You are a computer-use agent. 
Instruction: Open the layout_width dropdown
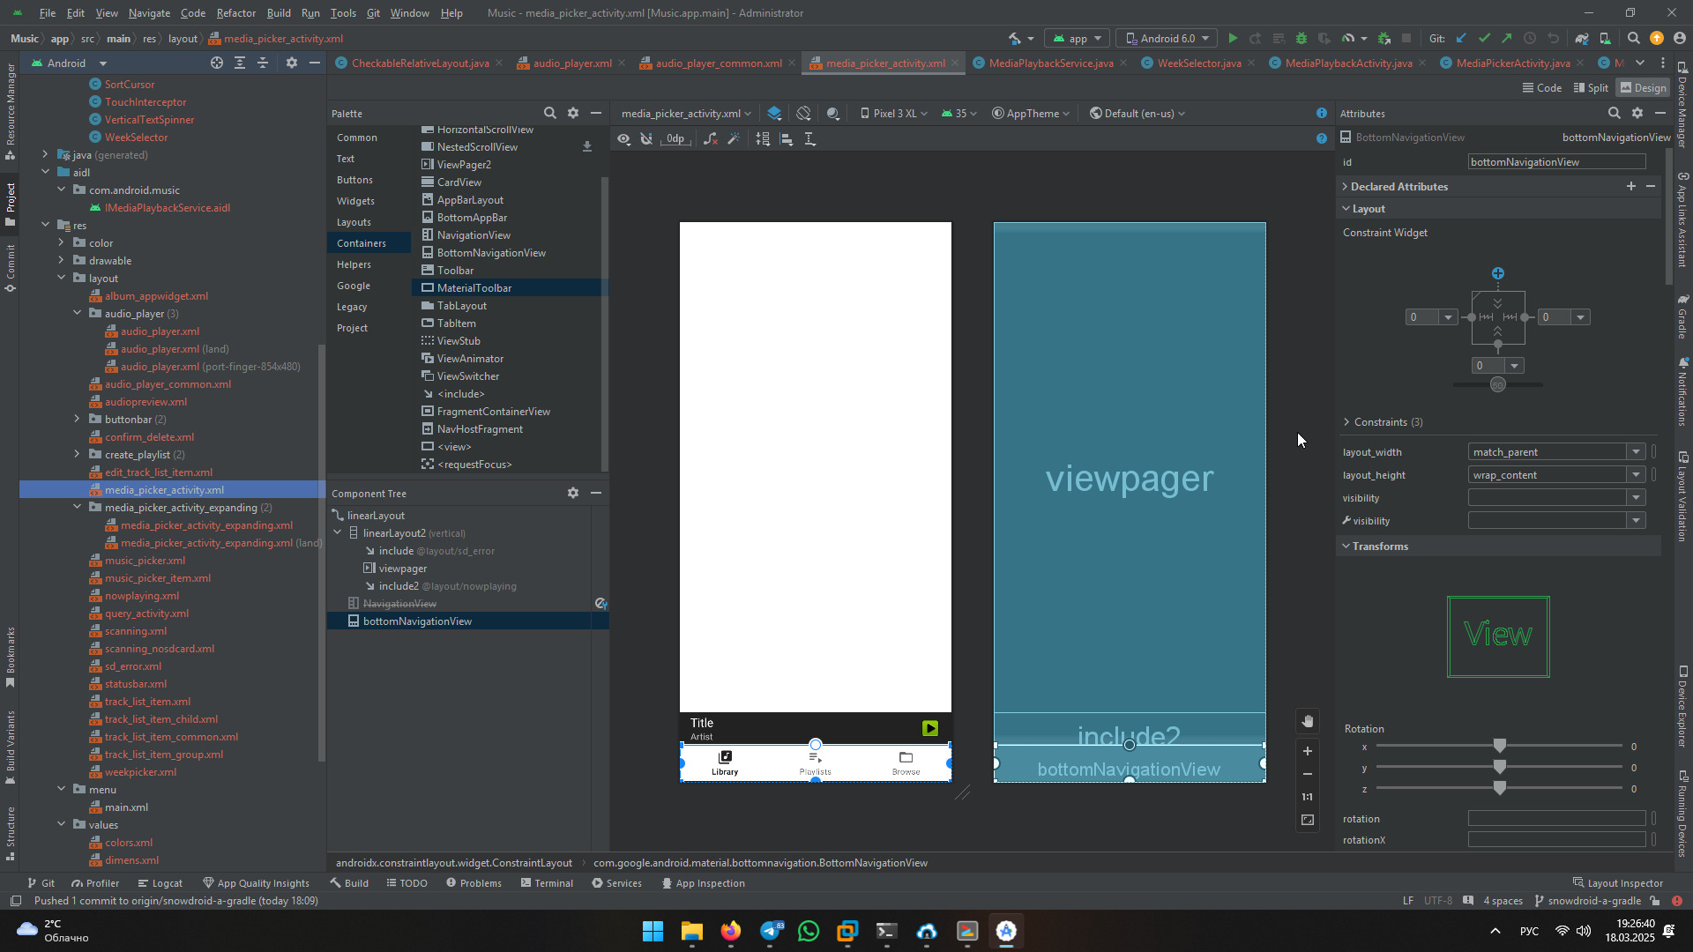(1636, 452)
